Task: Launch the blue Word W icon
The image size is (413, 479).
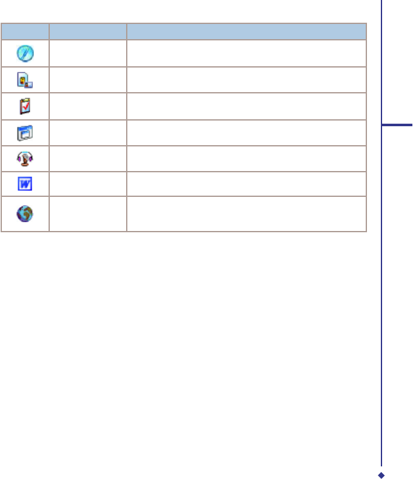Action: (25, 184)
